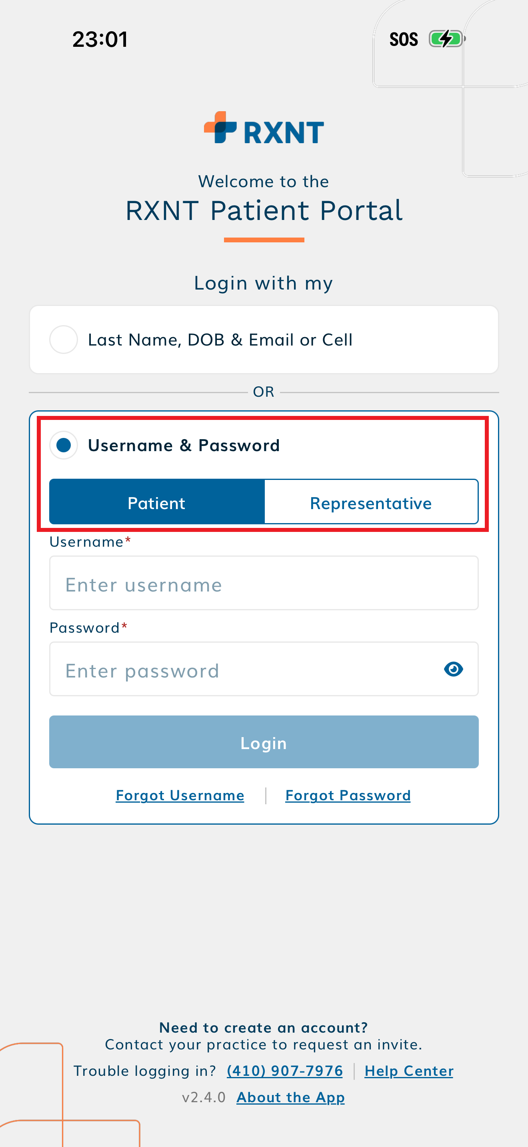528x1147 pixels.
Task: Tap the v2.4.0 version label
Action: tap(204, 1097)
